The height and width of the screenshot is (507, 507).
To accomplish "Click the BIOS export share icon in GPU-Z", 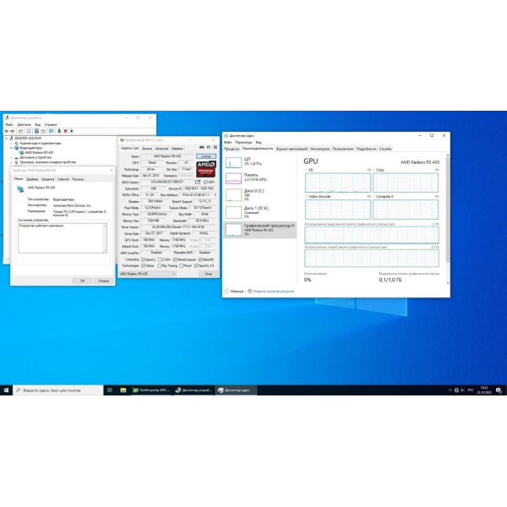I will pos(198,182).
